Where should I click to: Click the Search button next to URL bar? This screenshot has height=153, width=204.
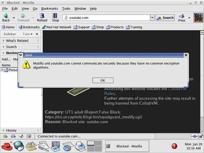165,18
